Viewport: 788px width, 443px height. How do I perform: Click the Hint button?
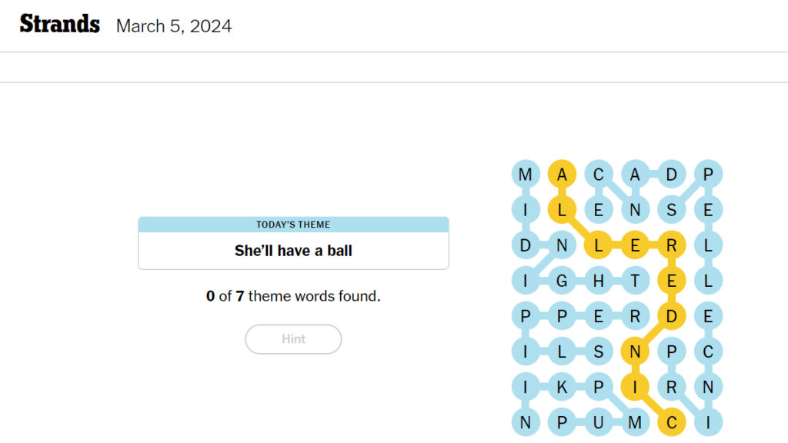click(293, 339)
